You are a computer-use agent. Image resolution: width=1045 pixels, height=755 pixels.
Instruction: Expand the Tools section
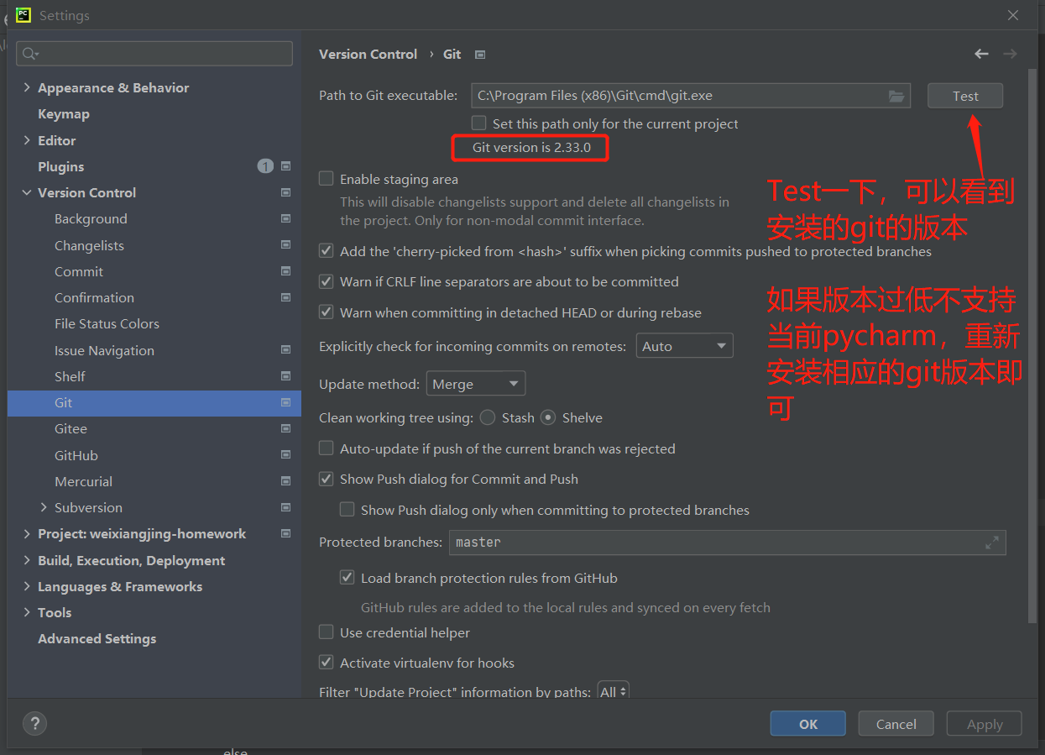[x=27, y=612]
